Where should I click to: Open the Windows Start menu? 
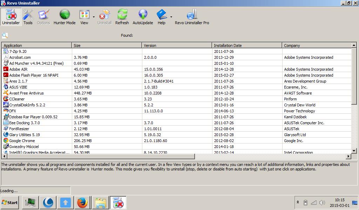point(9,202)
